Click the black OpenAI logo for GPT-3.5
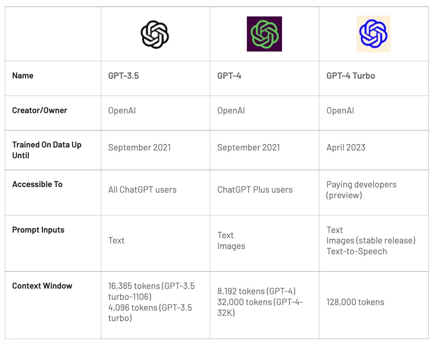The width and height of the screenshot is (434, 345). [x=155, y=34]
